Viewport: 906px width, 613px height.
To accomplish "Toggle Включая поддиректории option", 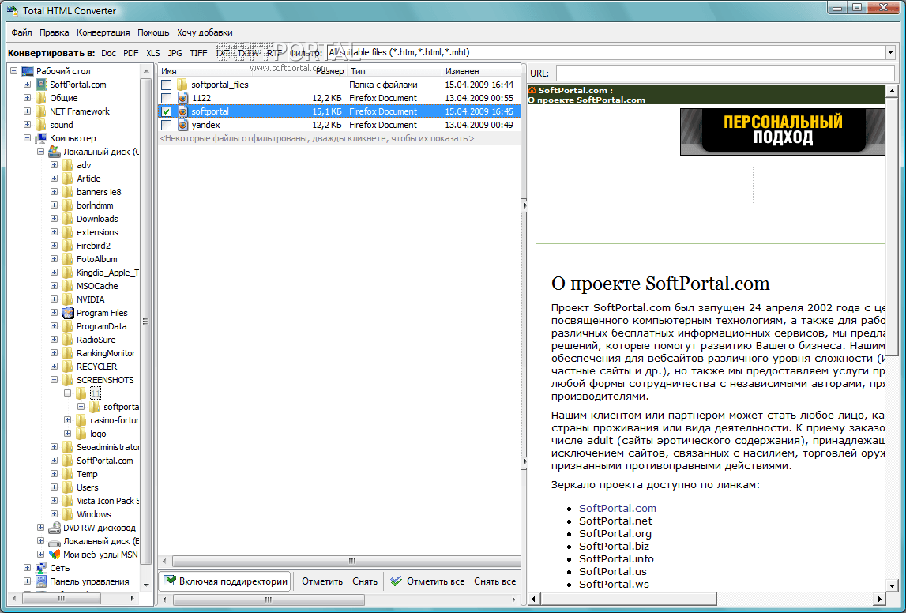I will (x=225, y=581).
